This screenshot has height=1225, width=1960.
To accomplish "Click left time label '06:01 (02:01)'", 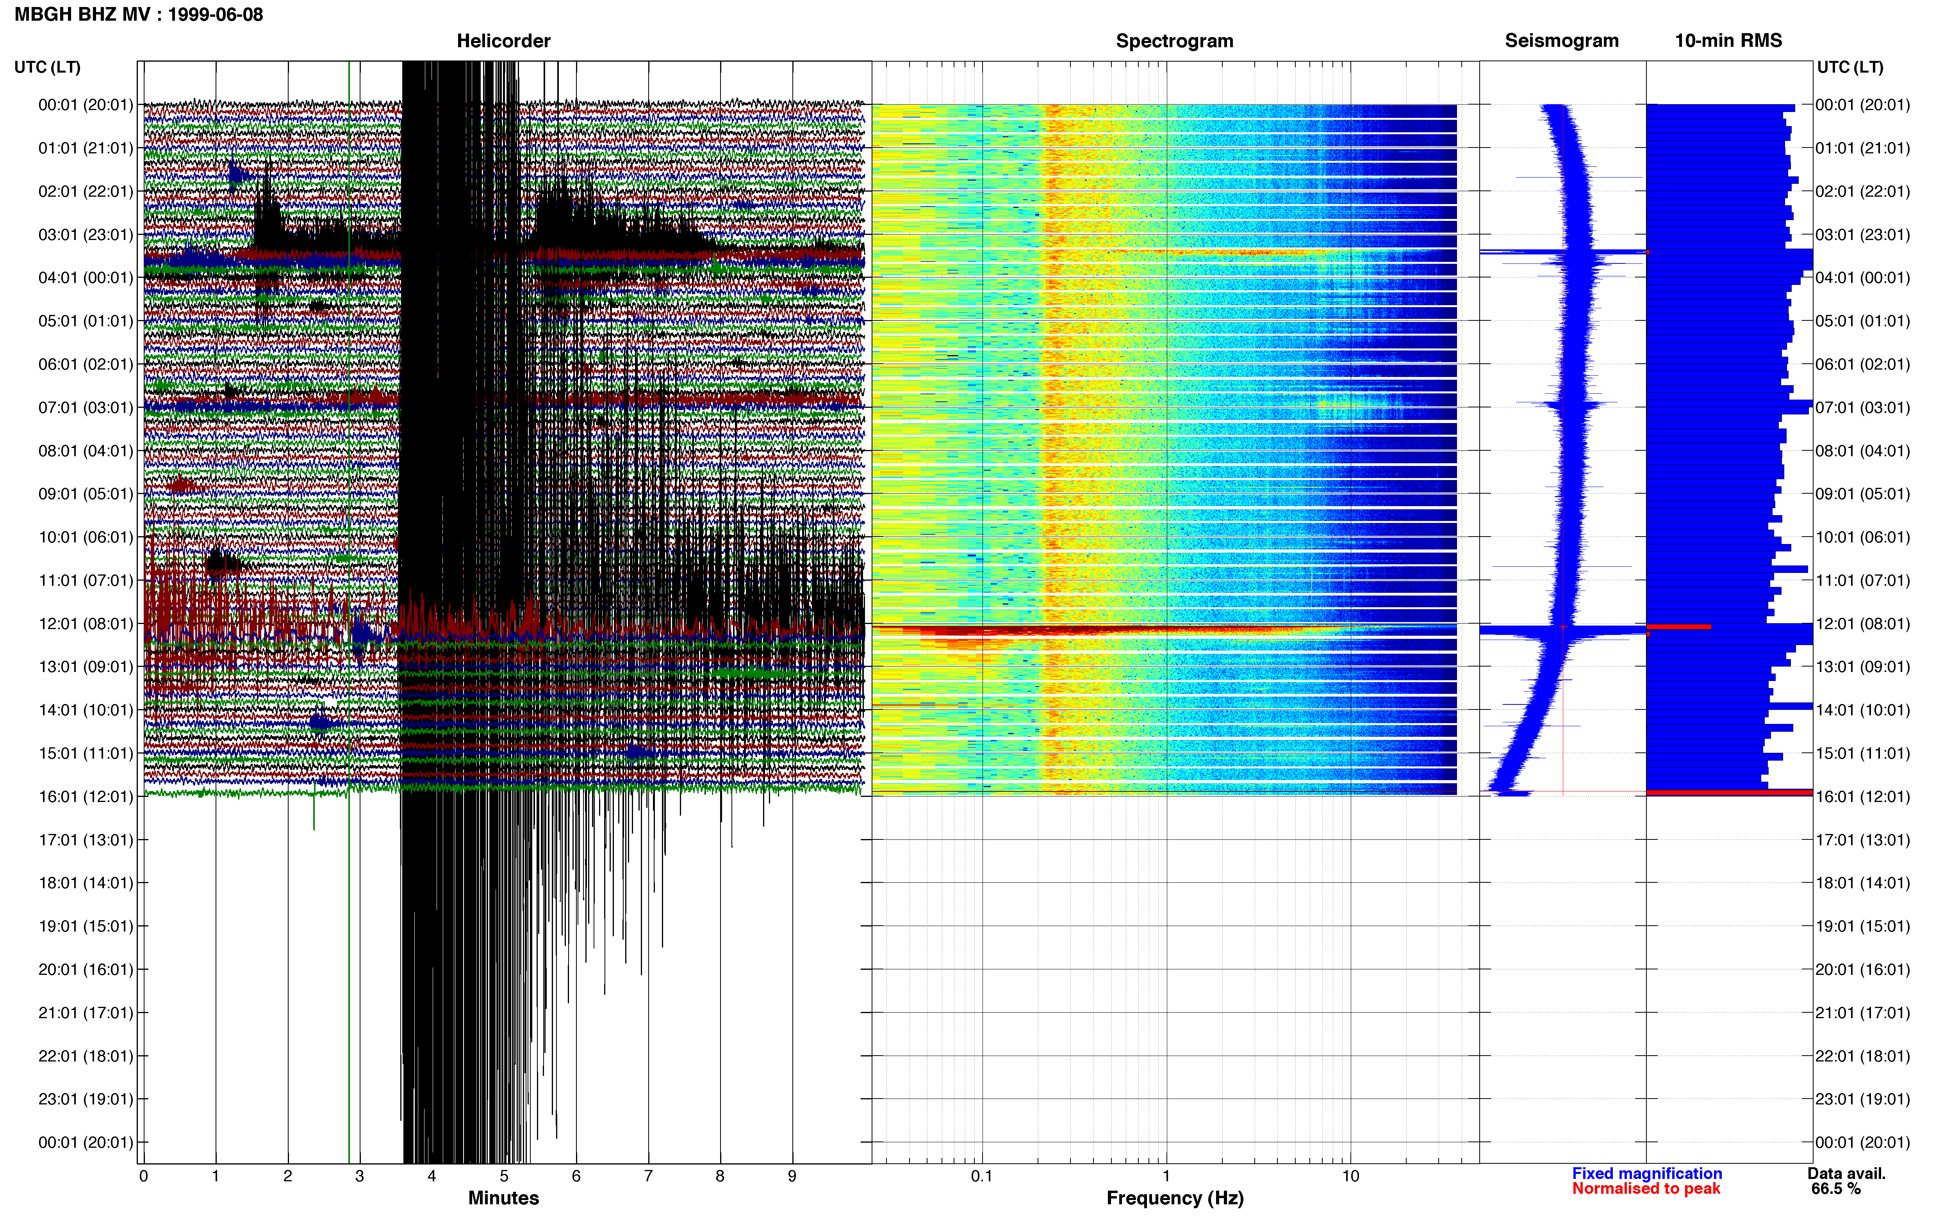I will click(x=85, y=364).
